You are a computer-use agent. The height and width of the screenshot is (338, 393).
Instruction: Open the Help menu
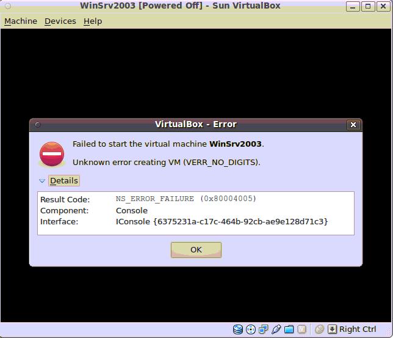point(93,21)
